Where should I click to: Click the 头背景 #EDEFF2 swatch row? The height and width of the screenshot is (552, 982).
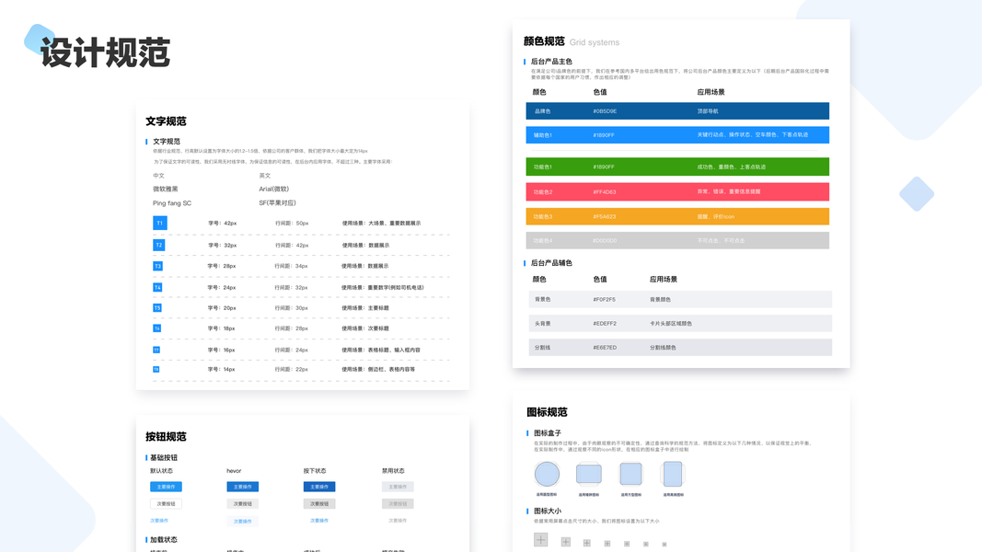(680, 324)
